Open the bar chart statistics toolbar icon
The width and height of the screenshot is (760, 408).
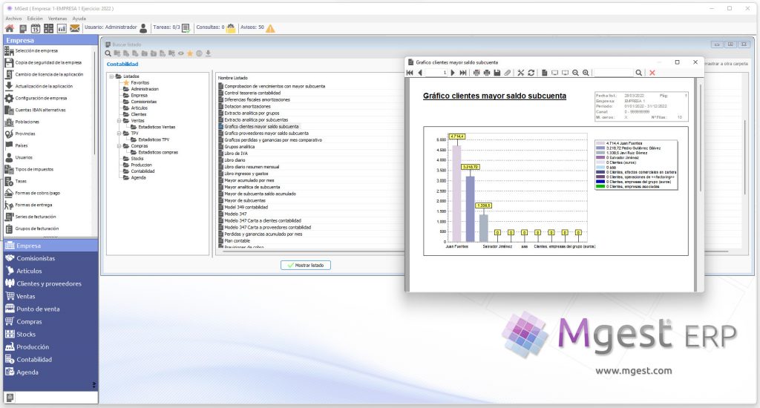click(x=62, y=29)
